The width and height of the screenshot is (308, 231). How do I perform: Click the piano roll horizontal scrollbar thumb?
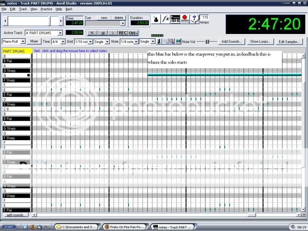pos(252,215)
